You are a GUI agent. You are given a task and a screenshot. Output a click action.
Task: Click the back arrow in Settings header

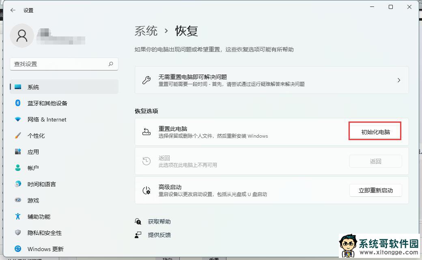coord(13,10)
